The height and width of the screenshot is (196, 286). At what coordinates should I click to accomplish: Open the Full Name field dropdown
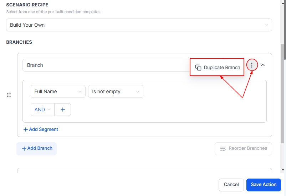point(58,91)
